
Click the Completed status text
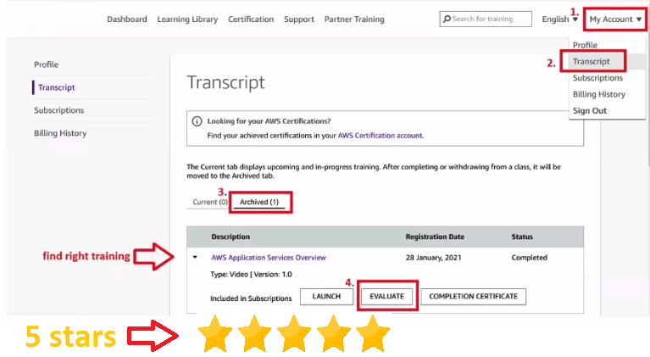pos(530,258)
